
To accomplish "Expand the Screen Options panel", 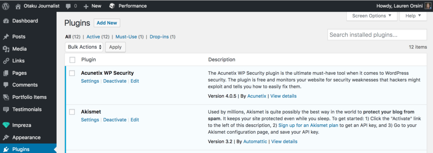I will tap(372, 16).
